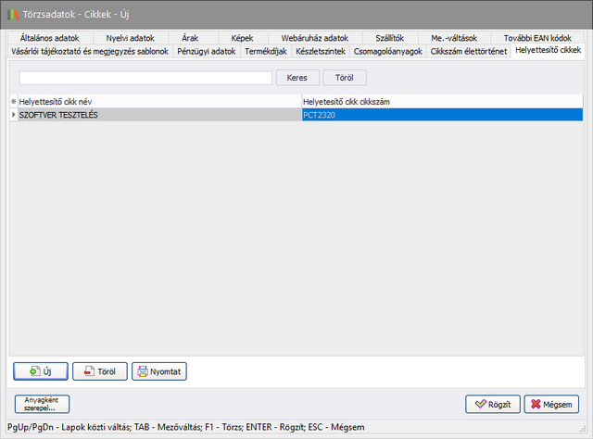Open the Árak tab
This screenshot has height=439, width=593.
point(190,38)
